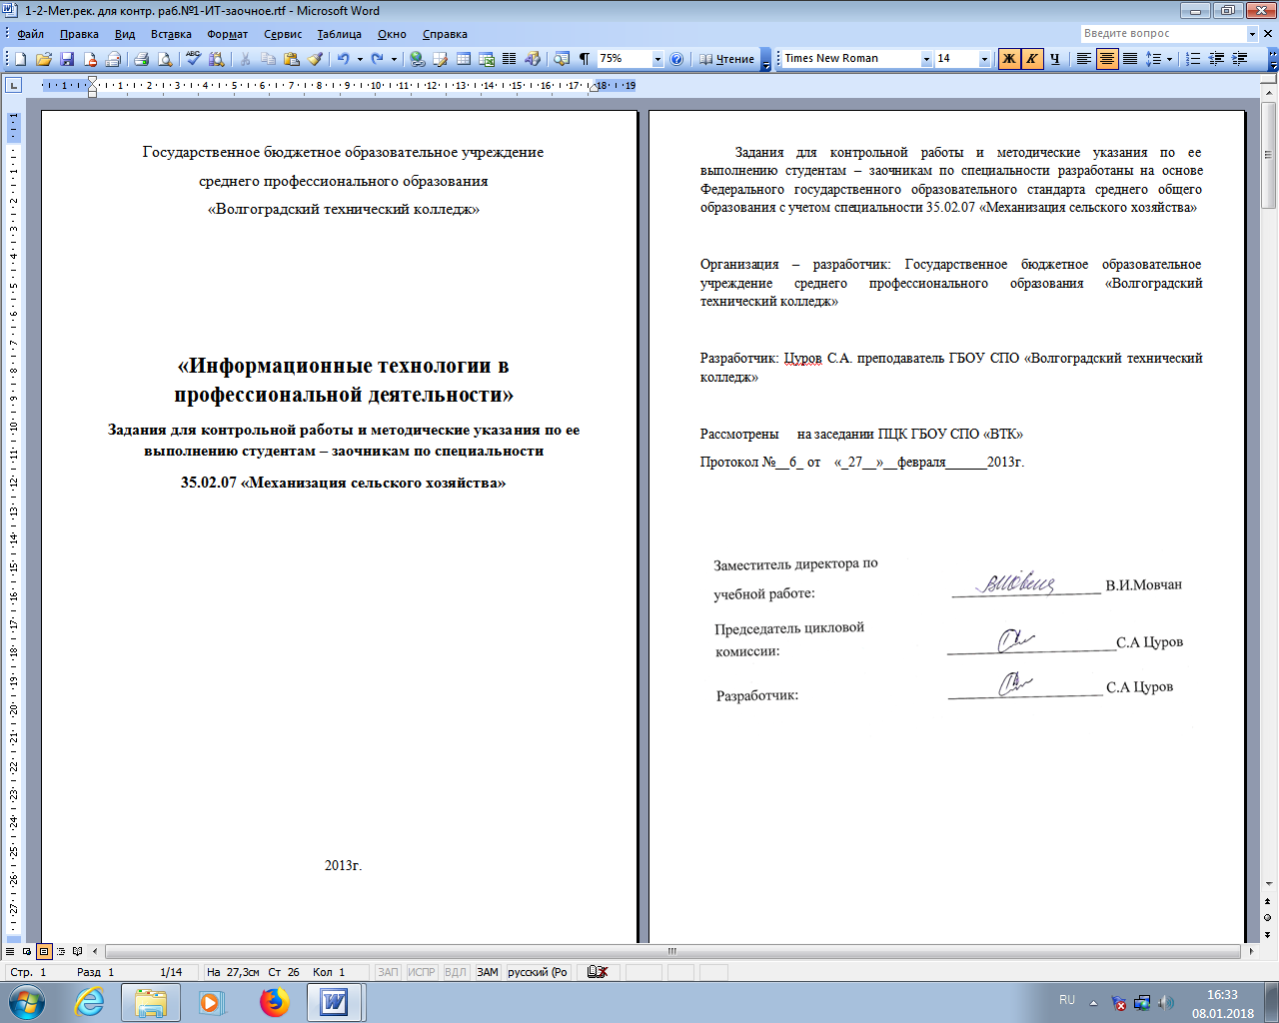Paste from the clipboard icon
Screen dimensions: 1279x1023
point(292,59)
